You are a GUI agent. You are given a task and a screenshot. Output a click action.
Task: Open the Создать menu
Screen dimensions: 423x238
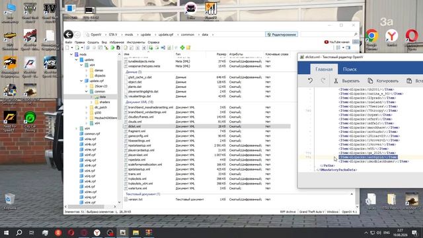93,42
